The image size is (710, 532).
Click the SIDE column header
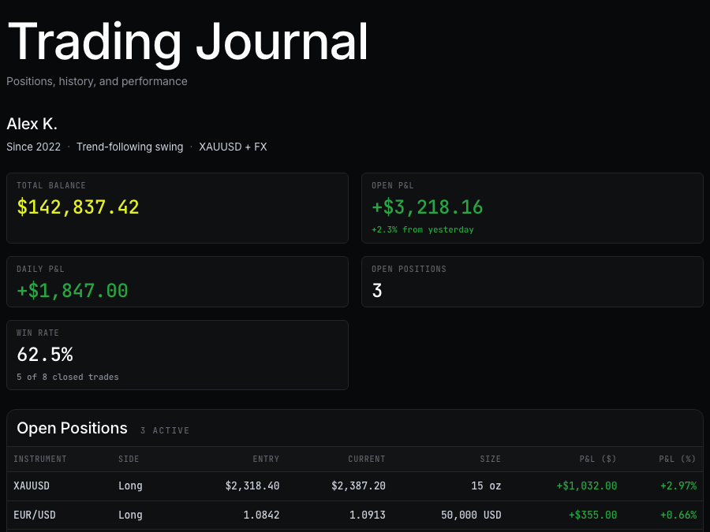[129, 459]
